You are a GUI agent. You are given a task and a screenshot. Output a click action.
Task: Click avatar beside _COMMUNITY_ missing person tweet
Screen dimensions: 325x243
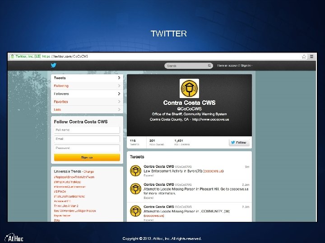[x=135, y=211]
